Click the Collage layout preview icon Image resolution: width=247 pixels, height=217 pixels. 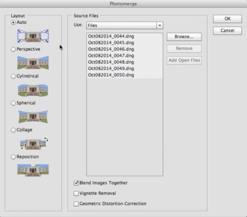34,144
